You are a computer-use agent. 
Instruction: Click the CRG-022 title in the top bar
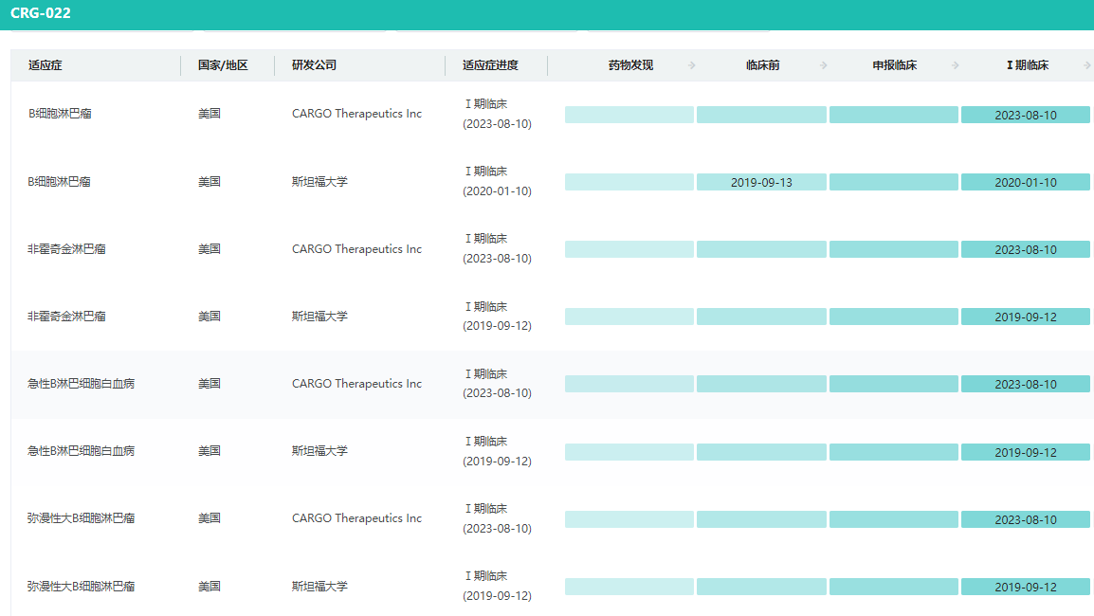tap(41, 12)
